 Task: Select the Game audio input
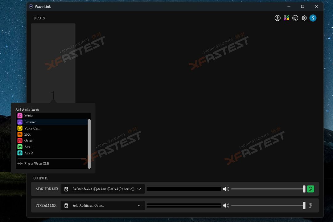click(52, 140)
